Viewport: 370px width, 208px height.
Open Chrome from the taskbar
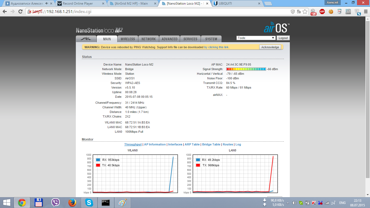point(22,203)
